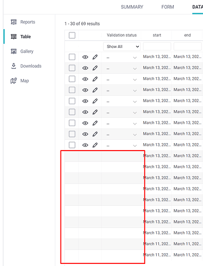Viewport: 203px width, 266px height.
Task: View seventh row's submission with eye icon
Action: coord(85,123)
